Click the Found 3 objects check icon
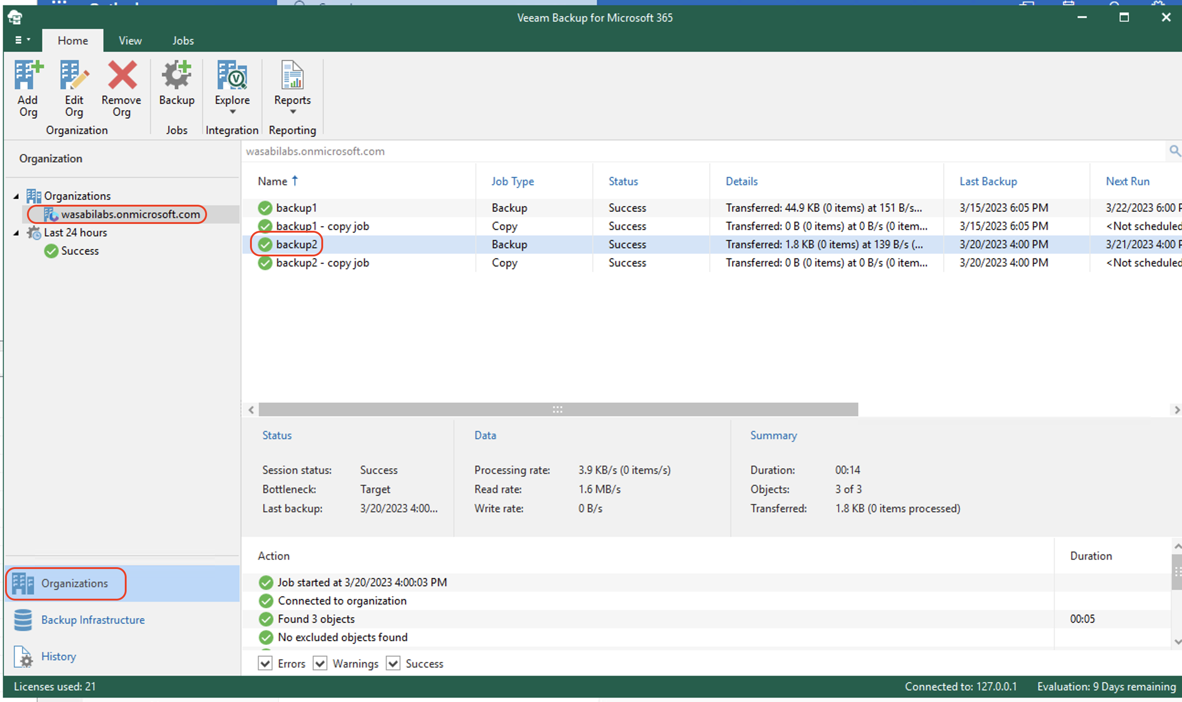Image resolution: width=1182 pixels, height=702 pixels. click(x=266, y=619)
